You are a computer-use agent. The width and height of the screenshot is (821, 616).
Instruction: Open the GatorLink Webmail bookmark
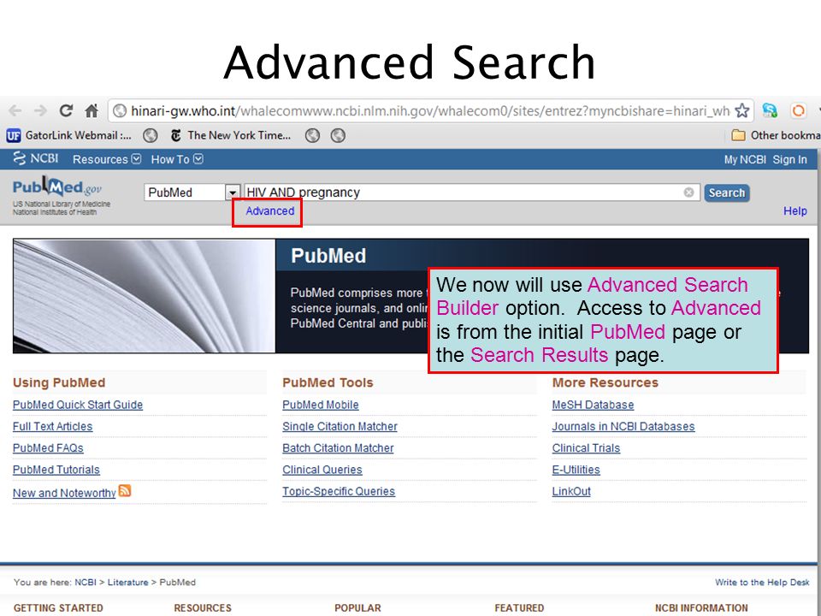pos(68,136)
